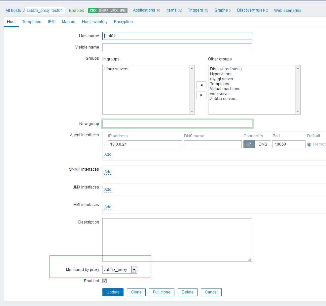Click the JMX availability indicator
Image resolution: width=326 pixels, height=306 pixels.
[114, 11]
